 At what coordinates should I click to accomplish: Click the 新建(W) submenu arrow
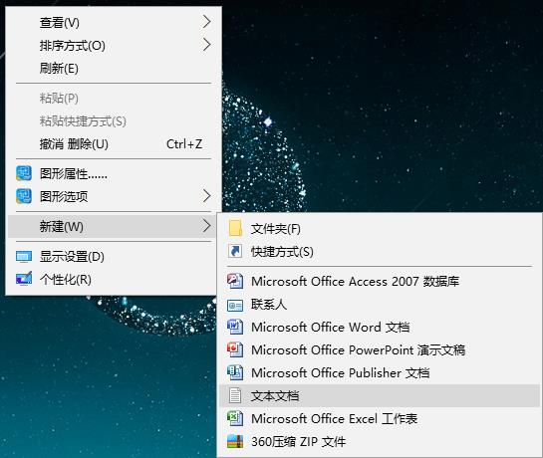(x=207, y=226)
